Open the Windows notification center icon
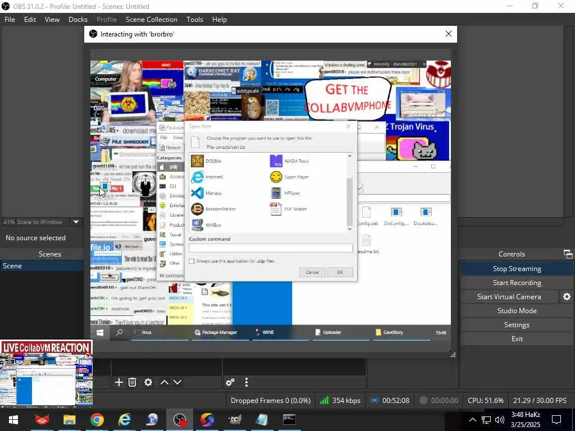Screen dimensions: 575x431 tap(556, 420)
